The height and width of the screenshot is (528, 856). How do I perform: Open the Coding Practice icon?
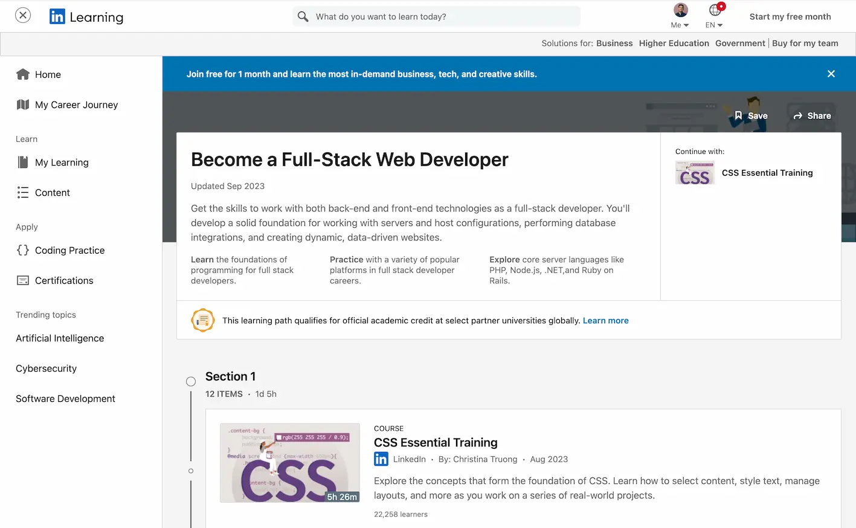click(x=22, y=250)
